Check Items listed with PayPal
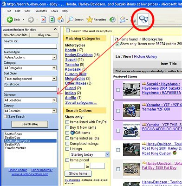The width and height of the screenshot is (182, 186). coord(67,122)
